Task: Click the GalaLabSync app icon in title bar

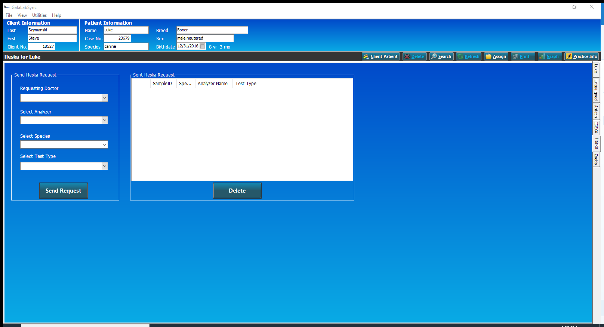Action: (x=6, y=7)
